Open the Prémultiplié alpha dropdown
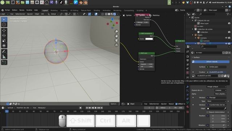232x131 pixels. coord(220,94)
